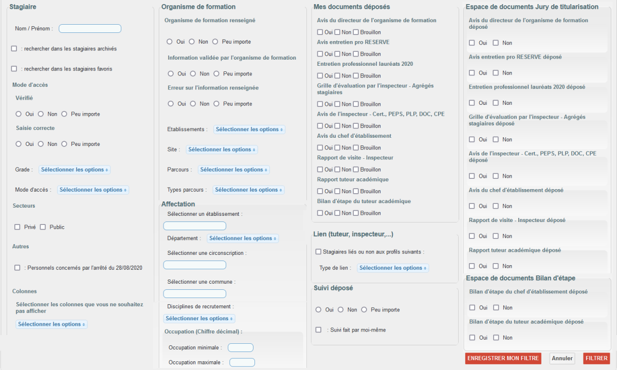Open the Grade options dropdown
This screenshot has height=370, width=617.
[x=75, y=170]
